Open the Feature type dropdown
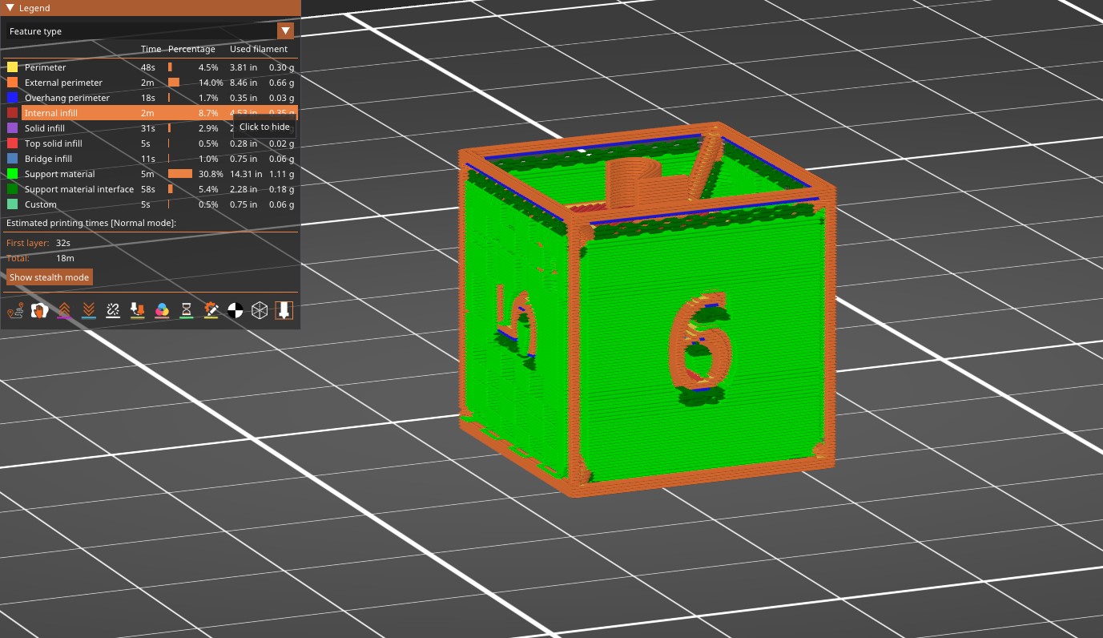This screenshot has width=1103, height=638. point(285,31)
